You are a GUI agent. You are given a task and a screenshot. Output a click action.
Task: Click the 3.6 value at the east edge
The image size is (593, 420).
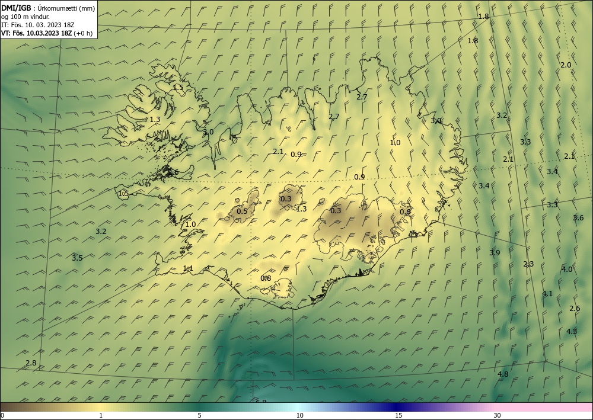578,217
